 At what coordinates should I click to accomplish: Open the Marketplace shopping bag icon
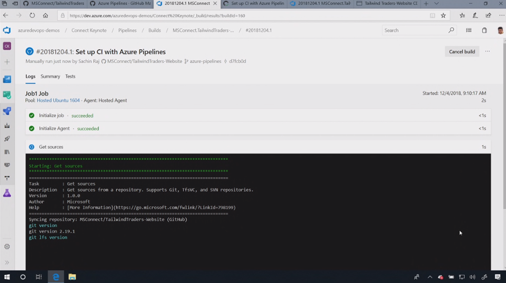coord(484,30)
